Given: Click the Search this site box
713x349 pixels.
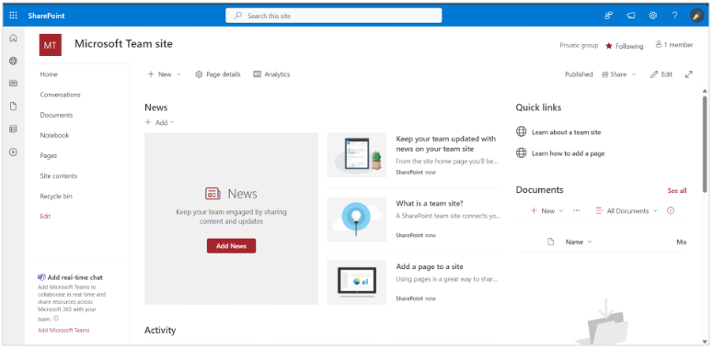Looking at the screenshot, I should pyautogui.click(x=333, y=16).
